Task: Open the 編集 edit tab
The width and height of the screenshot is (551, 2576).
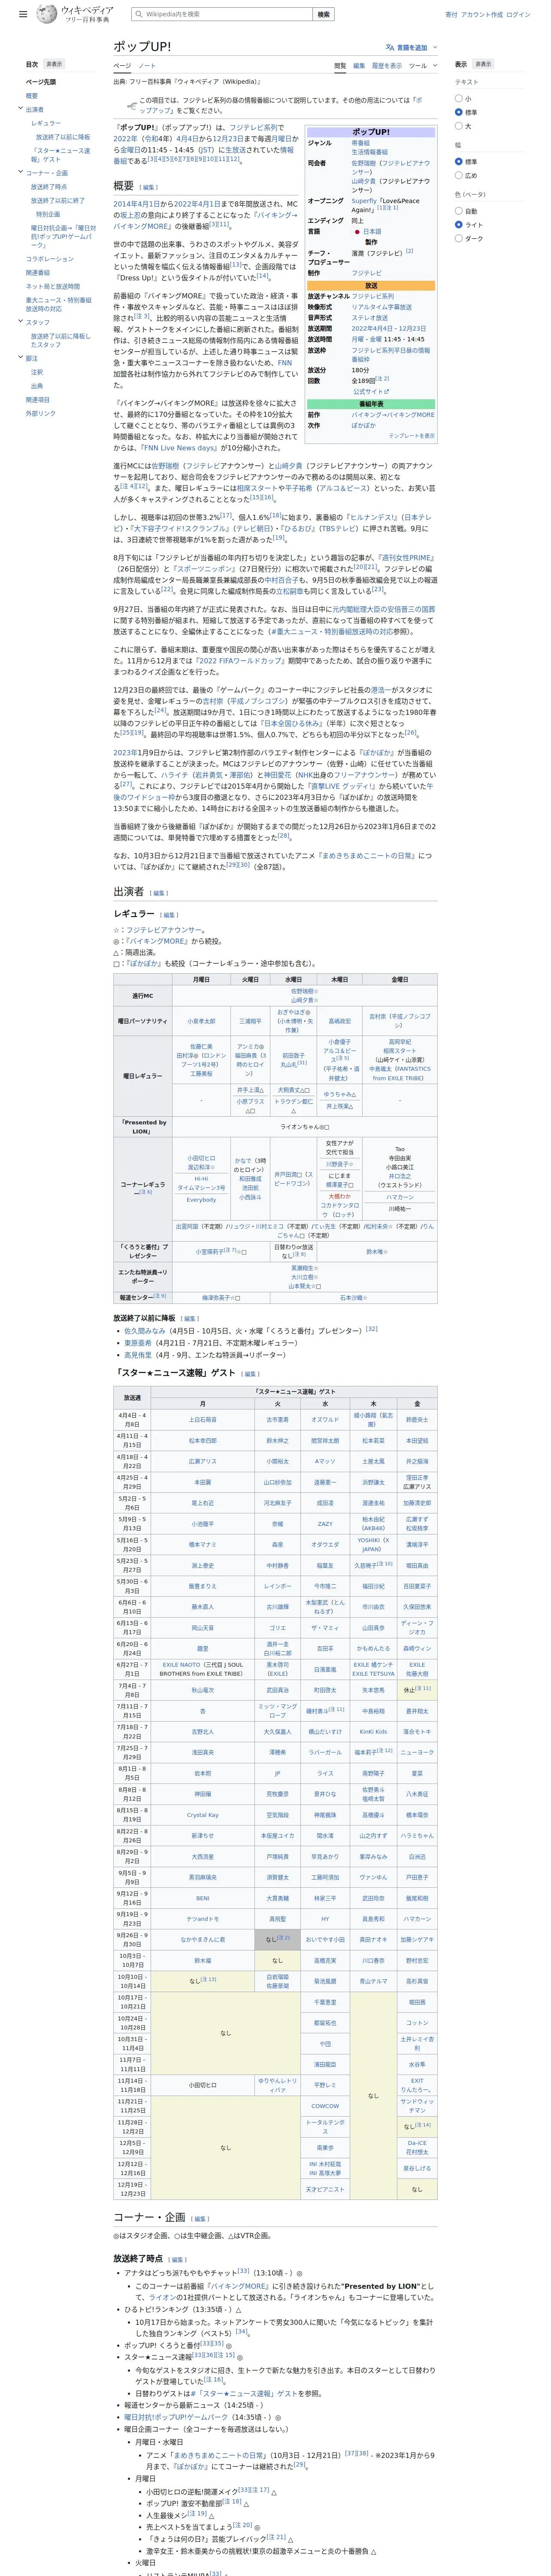Action: (359, 66)
